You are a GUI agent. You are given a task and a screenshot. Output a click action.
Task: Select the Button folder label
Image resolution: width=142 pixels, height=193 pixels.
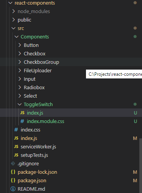[31, 45]
